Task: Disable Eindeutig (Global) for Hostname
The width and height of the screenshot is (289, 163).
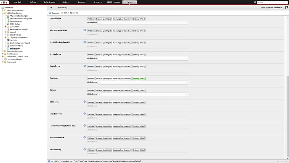Action: click(x=139, y=78)
